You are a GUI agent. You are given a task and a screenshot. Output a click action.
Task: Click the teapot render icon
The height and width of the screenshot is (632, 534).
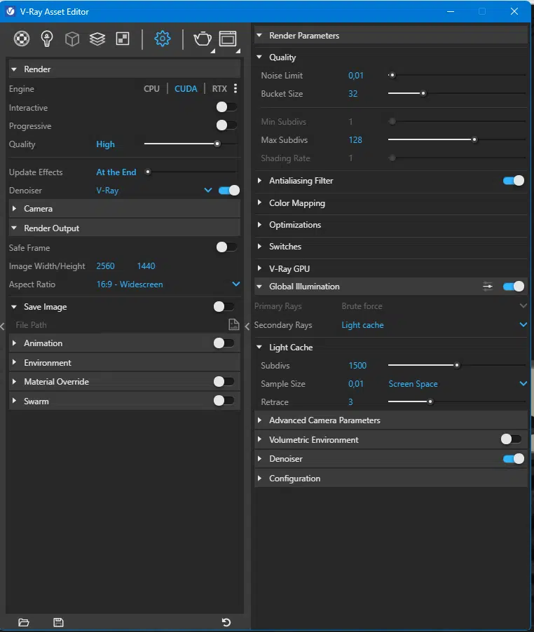(x=203, y=39)
